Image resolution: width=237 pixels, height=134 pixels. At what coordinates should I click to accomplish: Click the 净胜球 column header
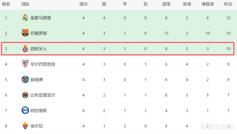[x=208, y=4]
